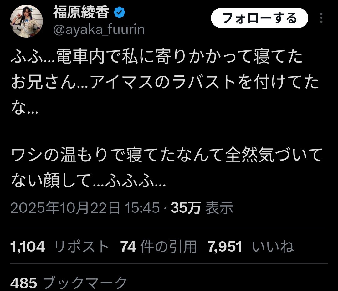Click the first paragraph of the tweet

pyautogui.click(x=165, y=82)
